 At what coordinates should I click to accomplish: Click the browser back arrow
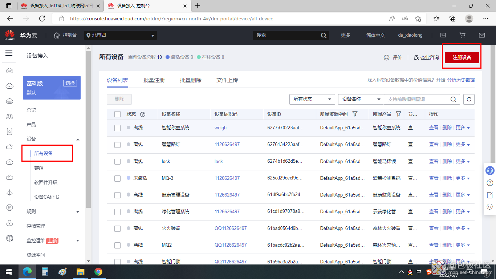coord(10,19)
